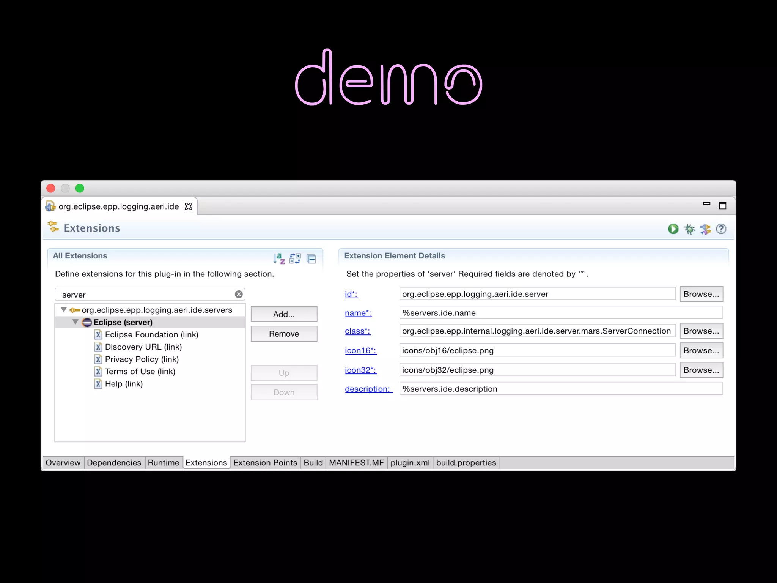
Task: Open the icon16* attribute link
Action: coord(361,350)
